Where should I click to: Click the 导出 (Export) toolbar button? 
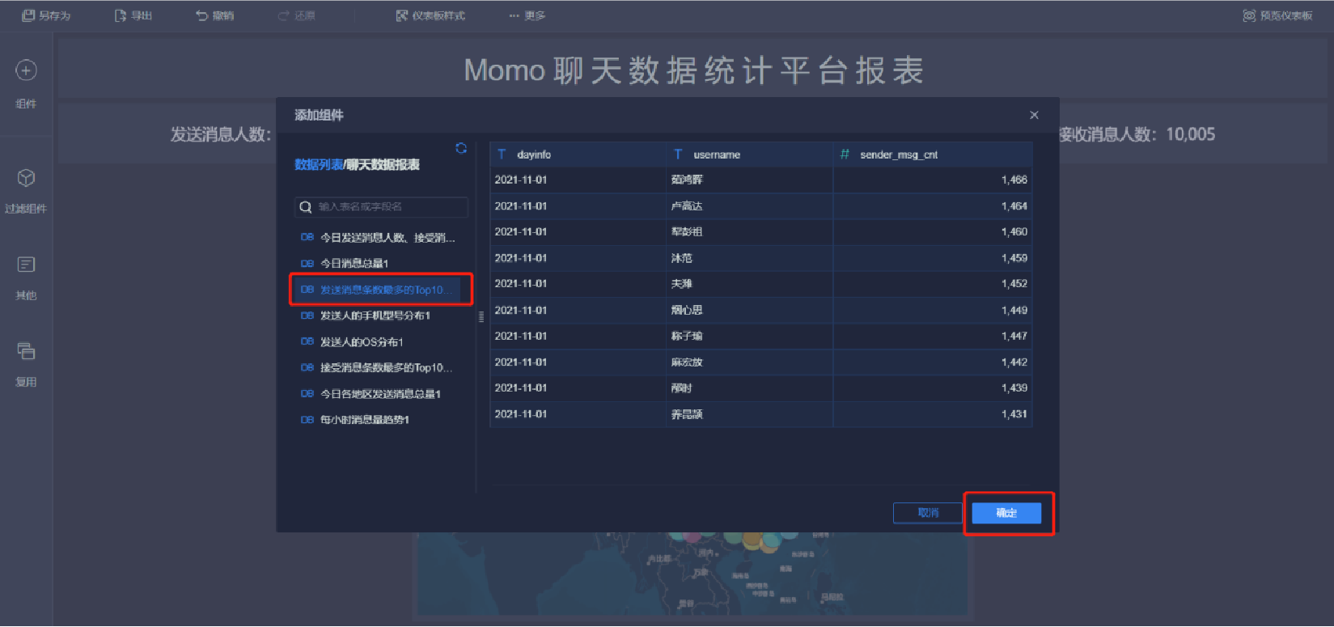[133, 15]
